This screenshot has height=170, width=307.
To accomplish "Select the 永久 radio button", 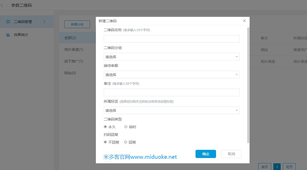I will pos(105,127).
